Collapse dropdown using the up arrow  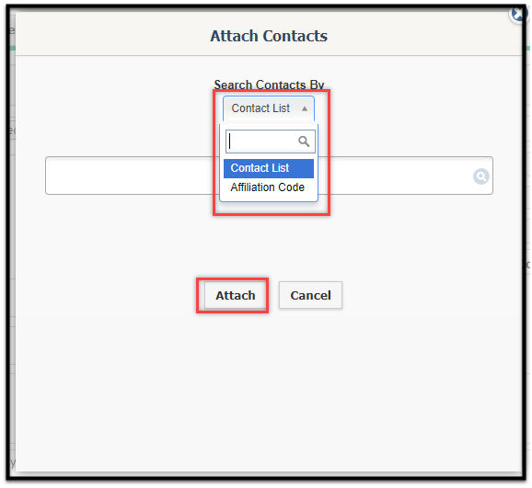(x=305, y=108)
